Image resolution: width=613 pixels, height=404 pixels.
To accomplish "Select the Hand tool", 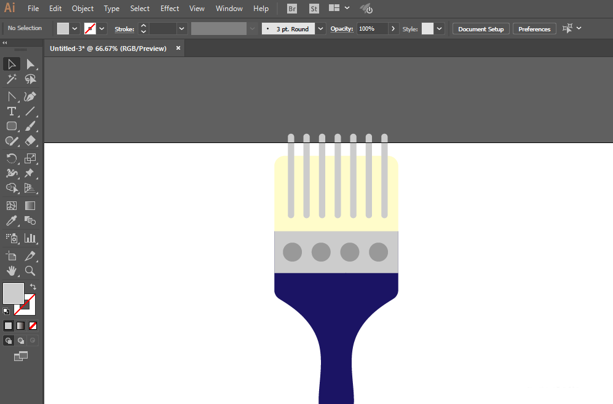I will [12, 271].
